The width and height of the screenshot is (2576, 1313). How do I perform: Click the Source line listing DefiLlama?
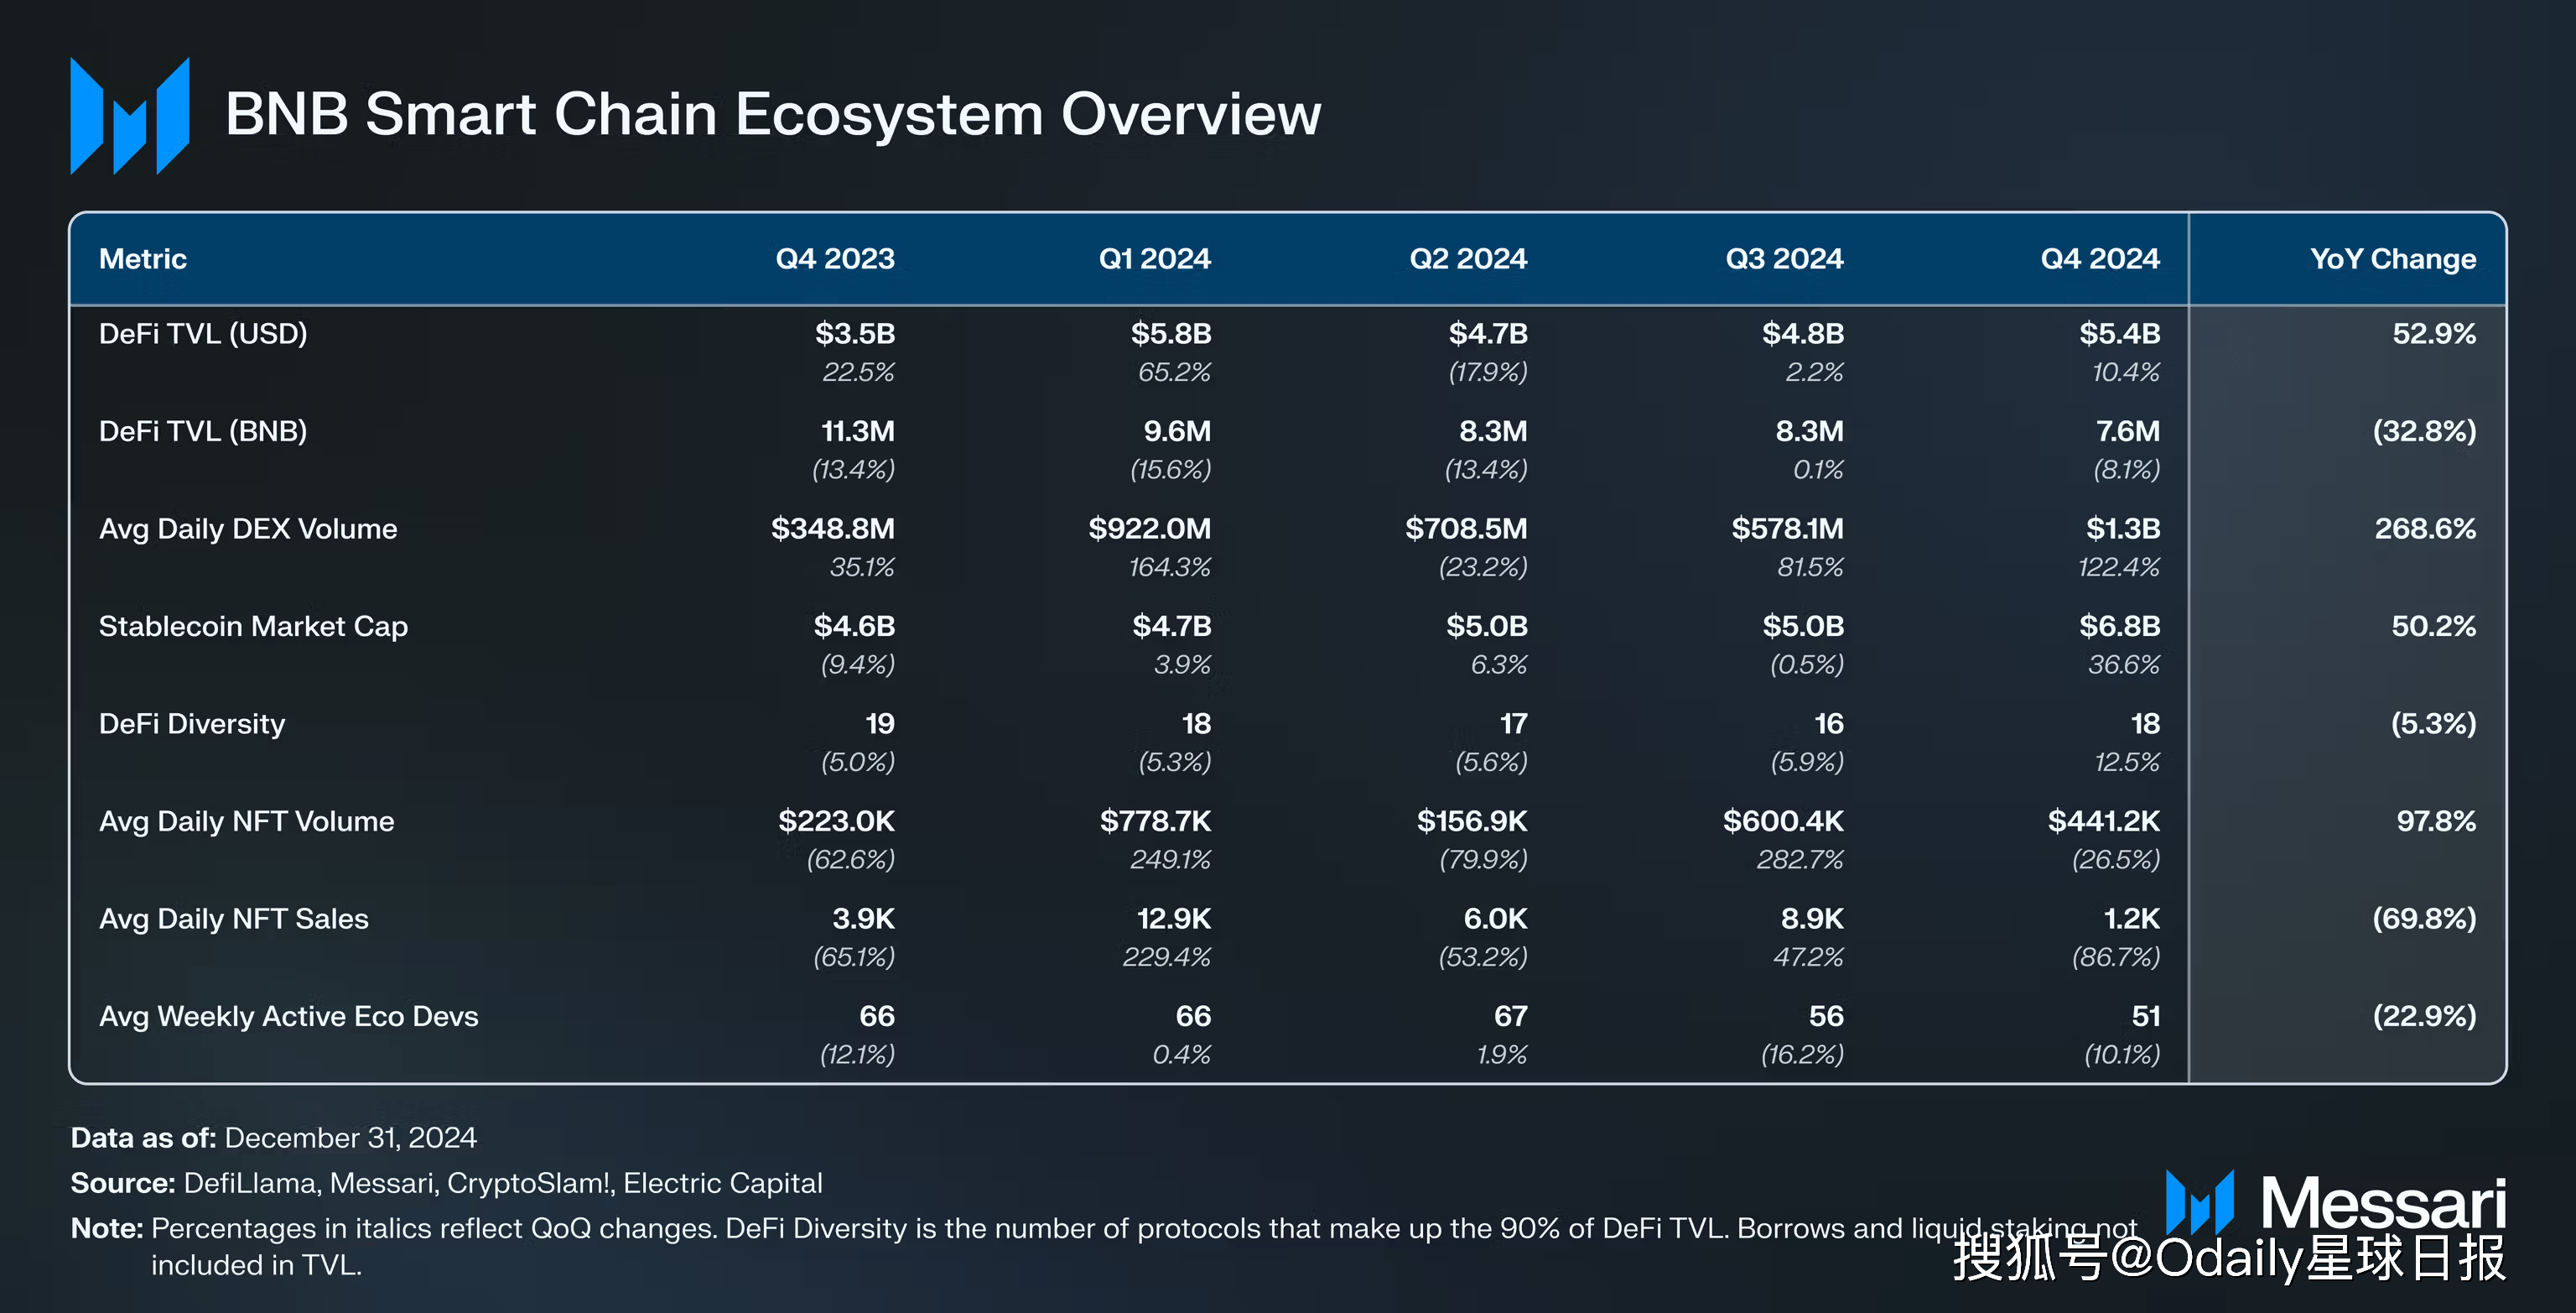(x=447, y=1184)
